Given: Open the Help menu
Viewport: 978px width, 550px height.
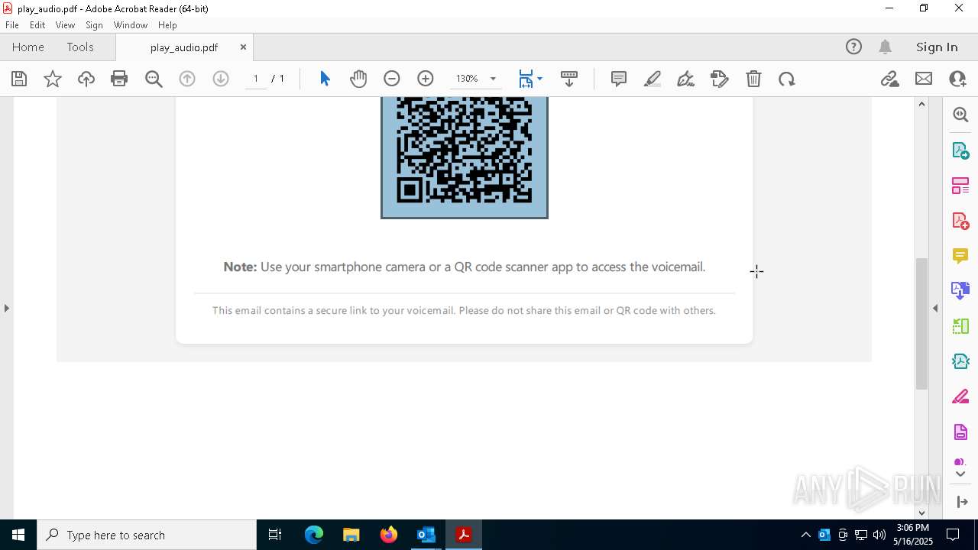Looking at the screenshot, I should pos(167,25).
